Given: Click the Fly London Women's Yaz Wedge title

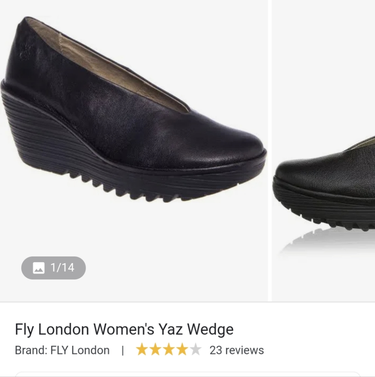Looking at the screenshot, I should tap(124, 329).
